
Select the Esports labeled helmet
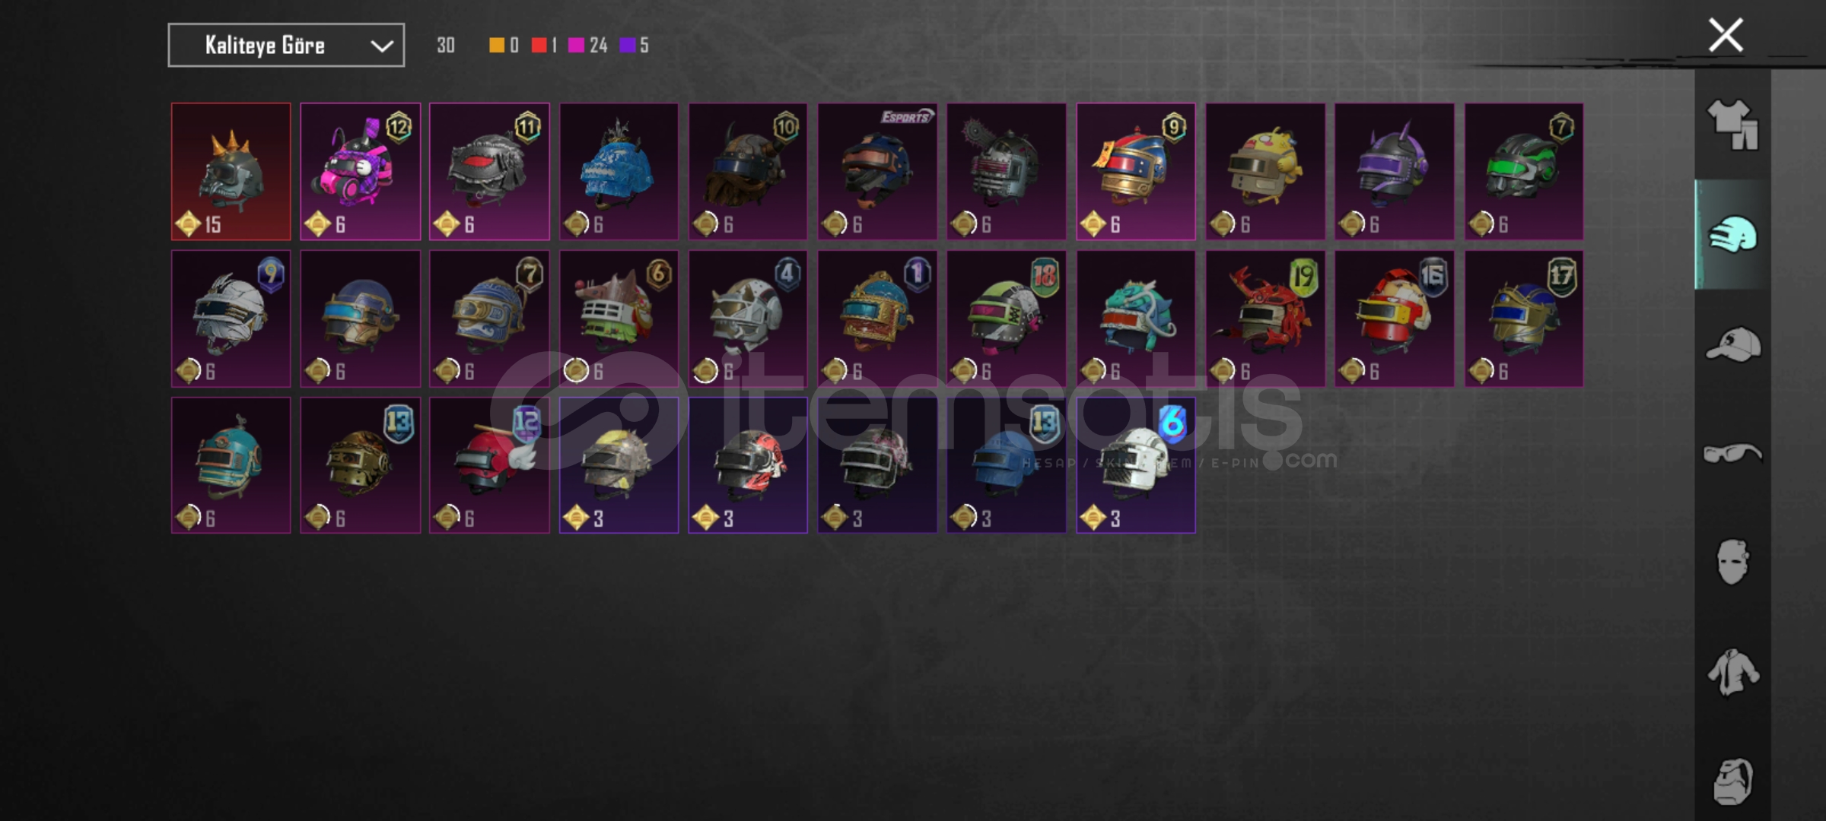tap(877, 172)
